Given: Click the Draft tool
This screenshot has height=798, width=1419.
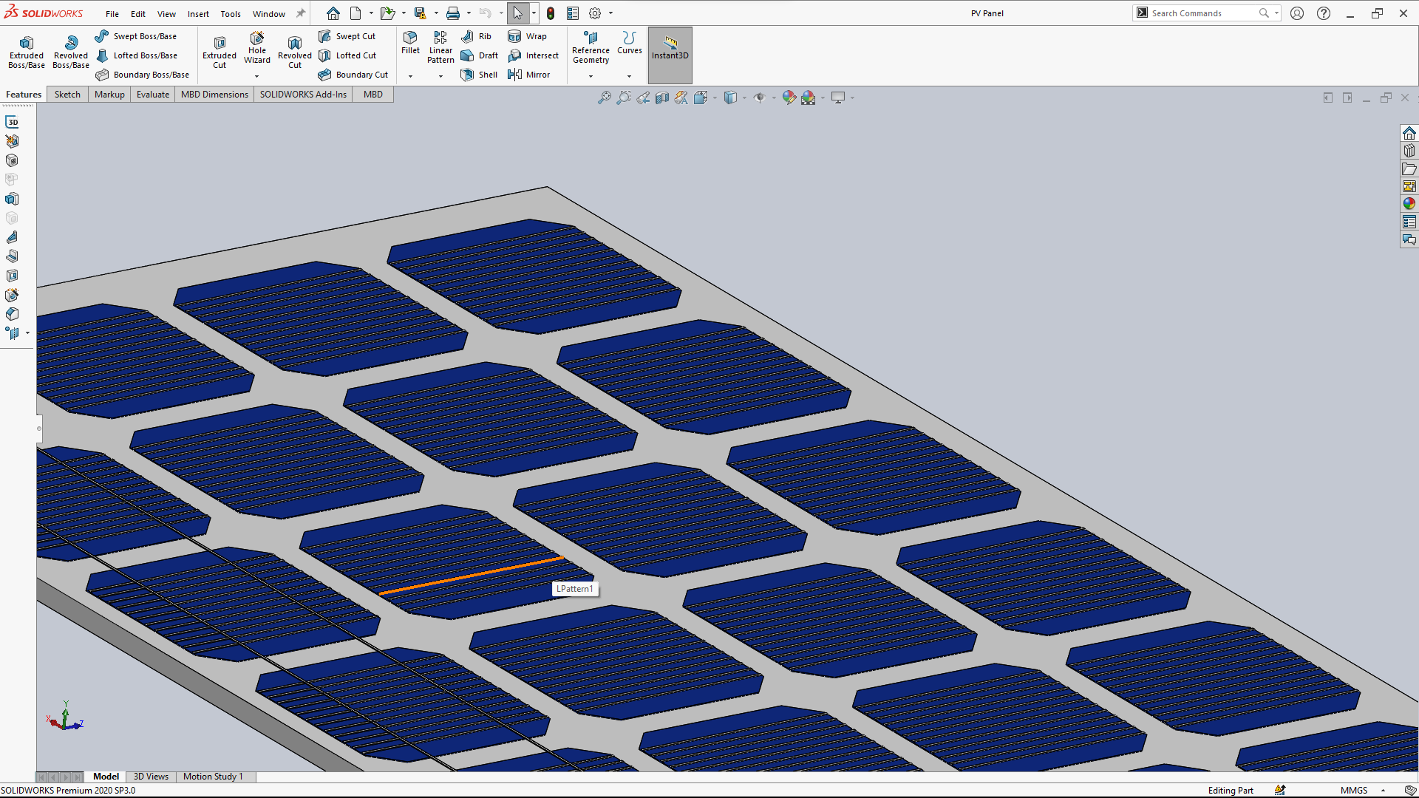Looking at the screenshot, I should click(x=479, y=55).
